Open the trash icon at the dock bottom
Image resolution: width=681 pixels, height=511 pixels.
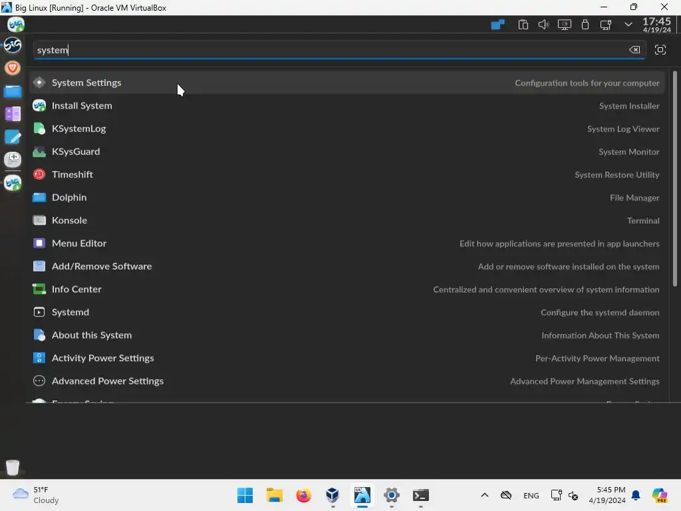(x=13, y=467)
